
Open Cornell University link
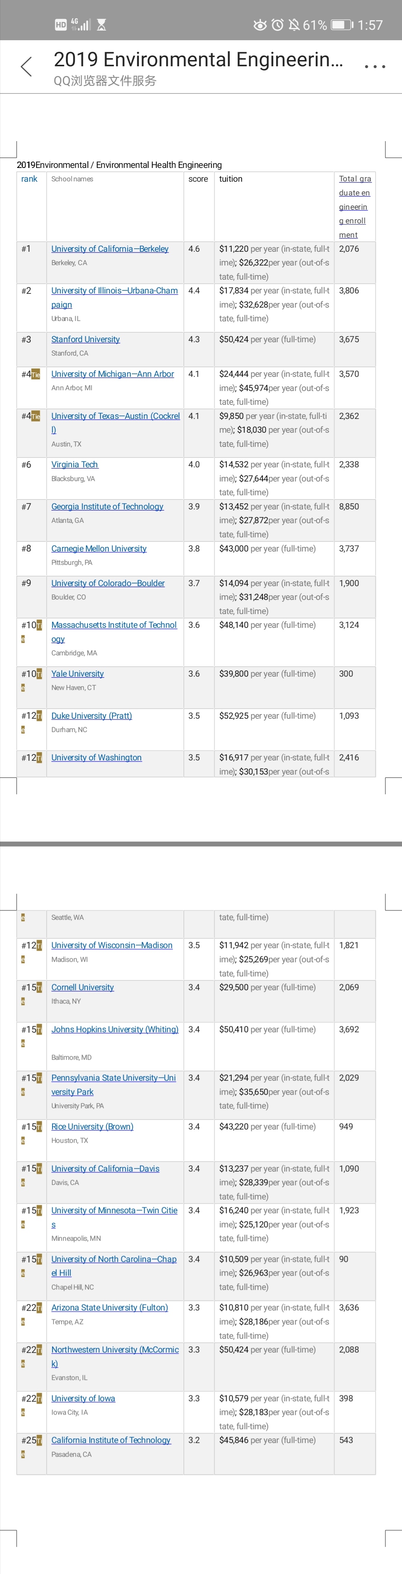pyautogui.click(x=83, y=988)
